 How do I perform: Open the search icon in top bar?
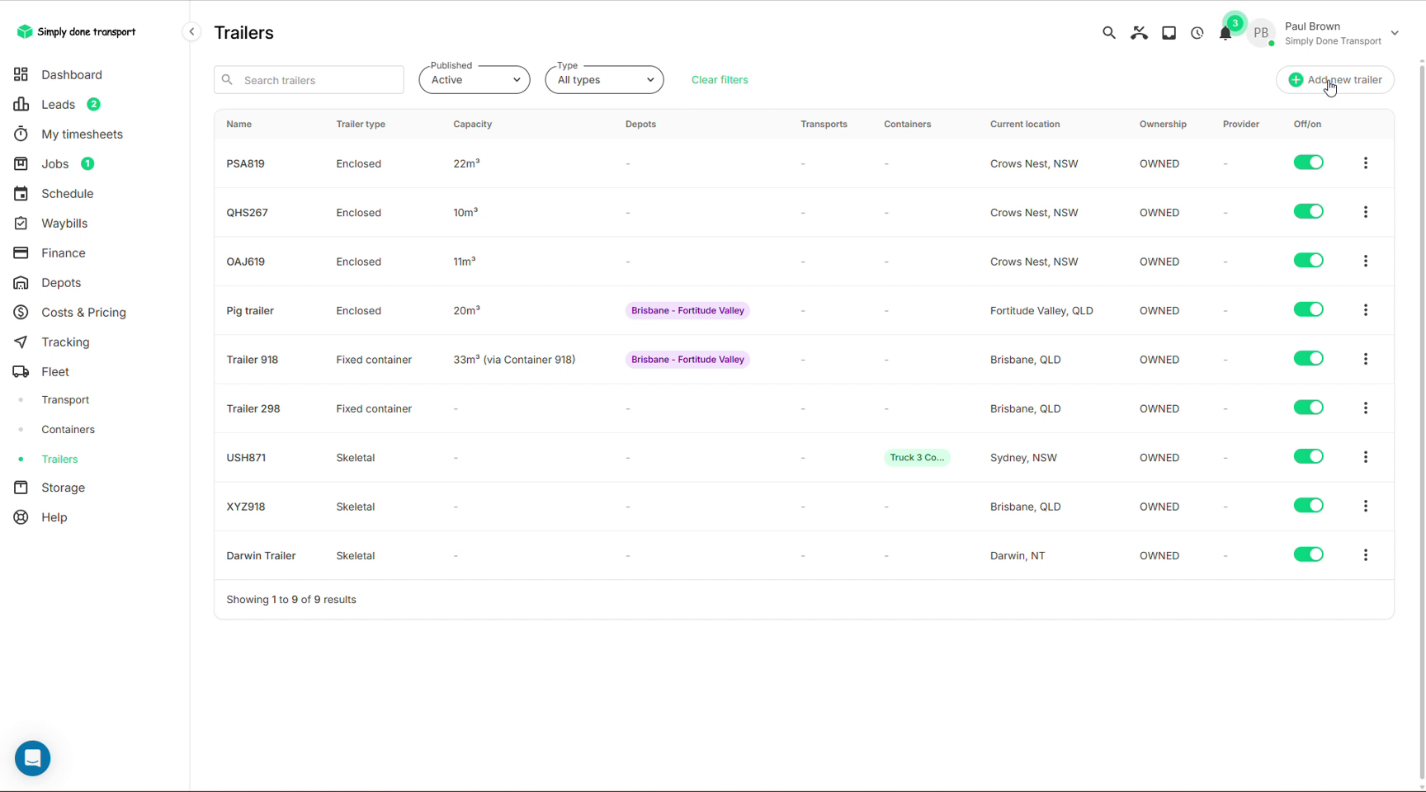[x=1108, y=33]
